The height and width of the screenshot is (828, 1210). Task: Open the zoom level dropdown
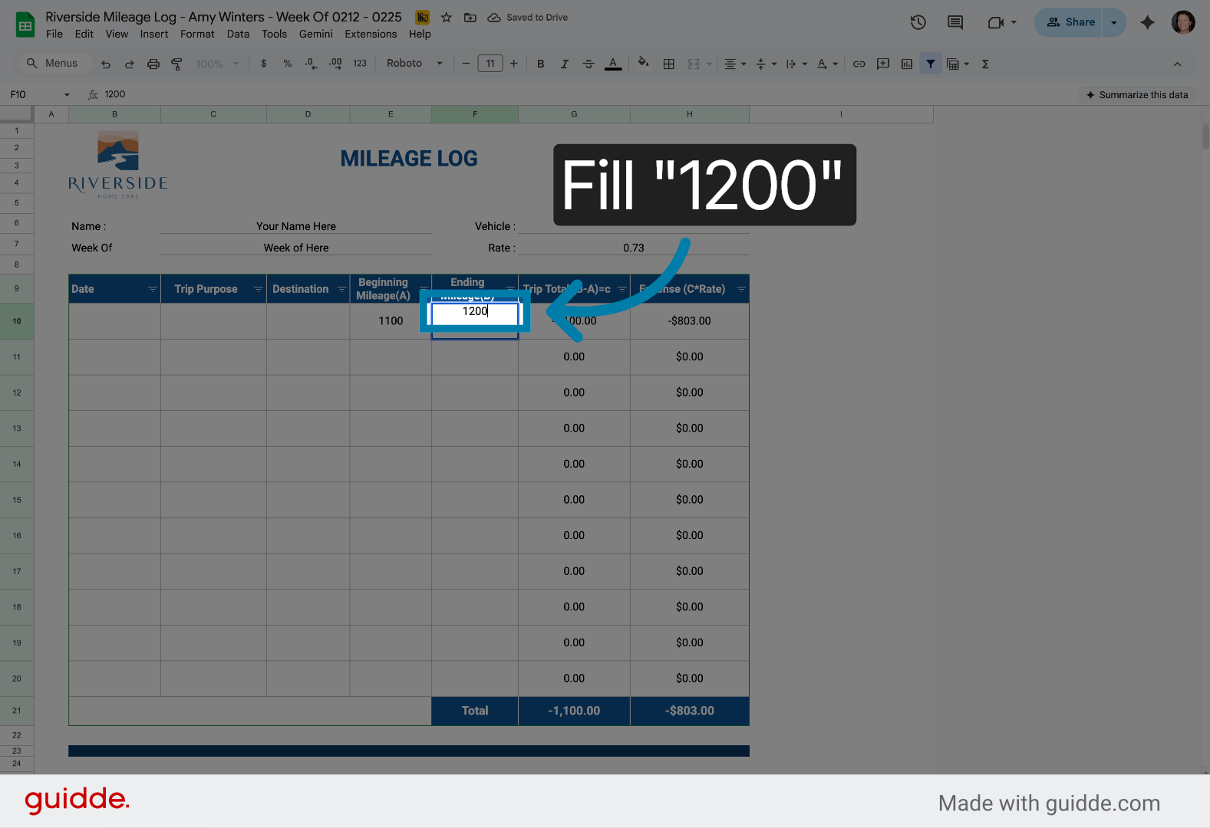[217, 64]
